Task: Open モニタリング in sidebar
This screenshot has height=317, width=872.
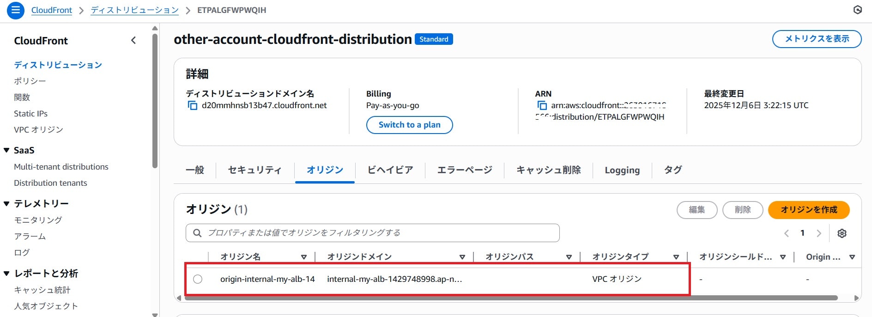Action: [38, 220]
